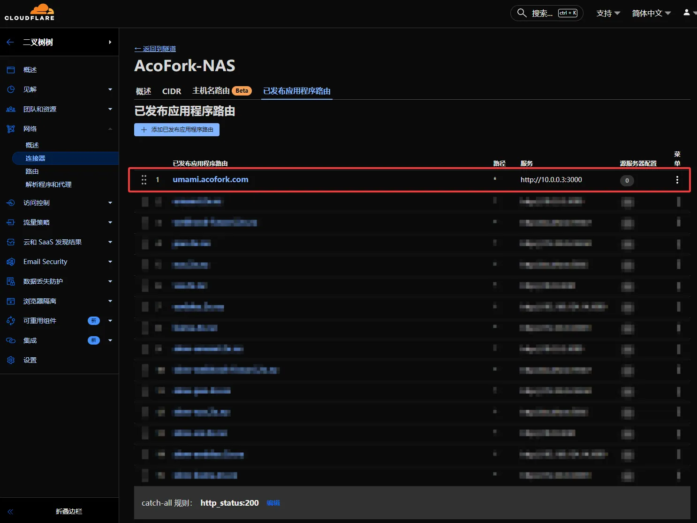This screenshot has height=523, width=697.
Task: Click 添加已发布应用程序路由 button
Action: click(177, 130)
